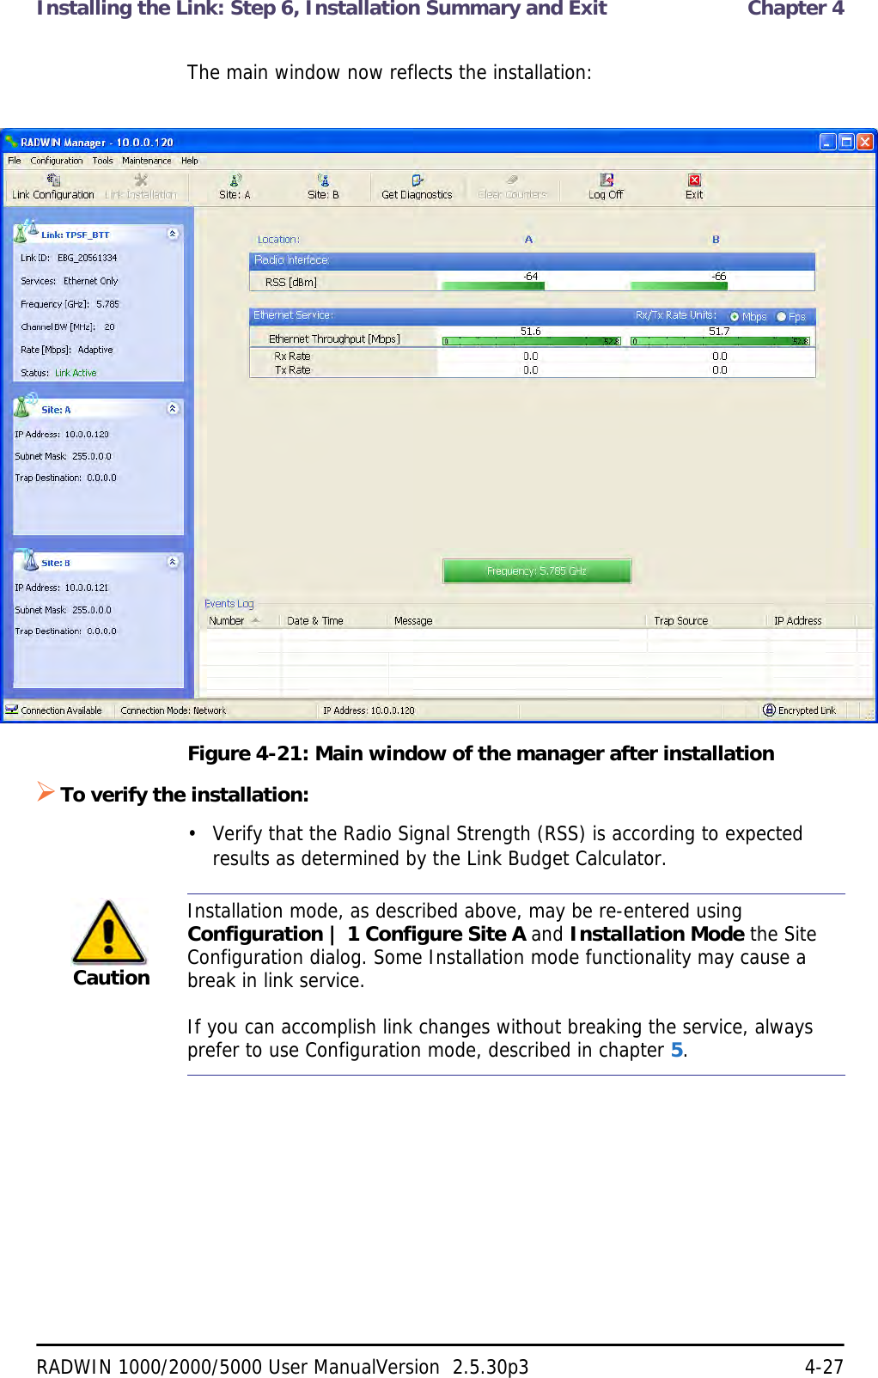Click the Channel BW [MHz]: 20 row

[x=68, y=326]
